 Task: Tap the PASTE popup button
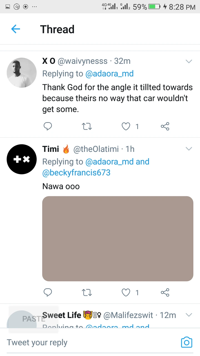33,319
